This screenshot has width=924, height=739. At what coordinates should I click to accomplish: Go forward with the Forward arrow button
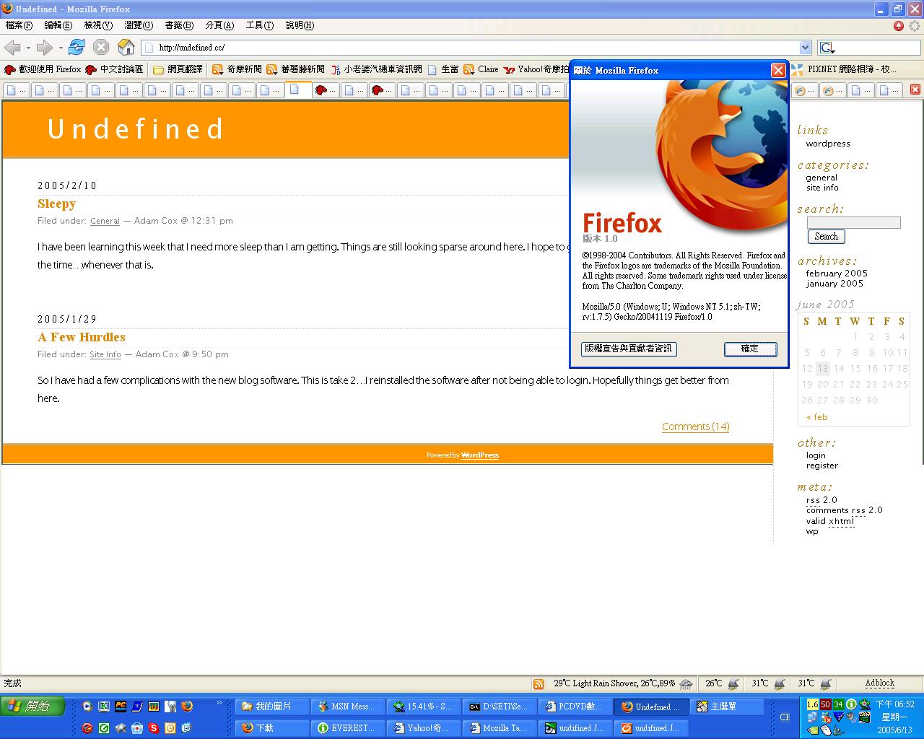(44, 48)
